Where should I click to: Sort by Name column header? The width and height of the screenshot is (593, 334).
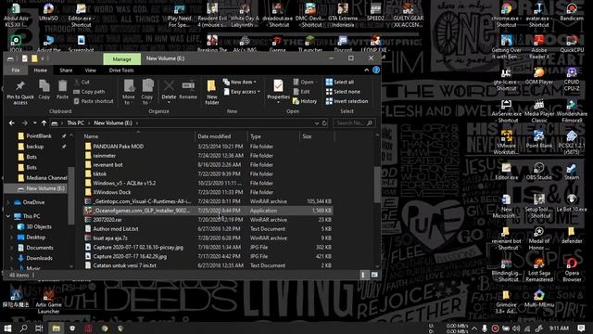pyautogui.click(x=138, y=136)
